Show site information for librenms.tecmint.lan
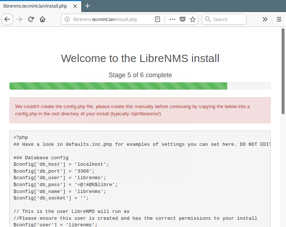Image resolution: width=286 pixels, height=227 pixels. pos(67,19)
